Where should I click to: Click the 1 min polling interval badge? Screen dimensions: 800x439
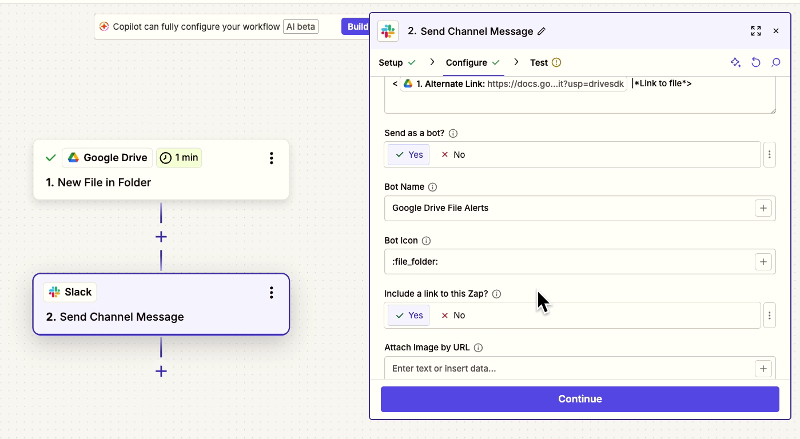coord(179,158)
